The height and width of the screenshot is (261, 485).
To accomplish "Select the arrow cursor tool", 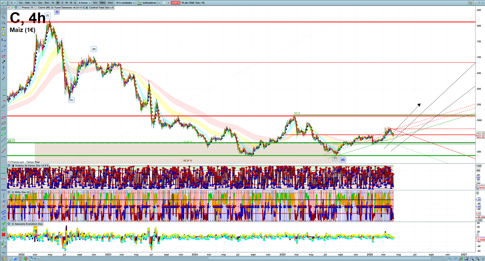I will [3, 12].
